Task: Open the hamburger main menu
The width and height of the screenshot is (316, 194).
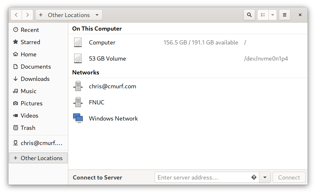Action: click(285, 15)
